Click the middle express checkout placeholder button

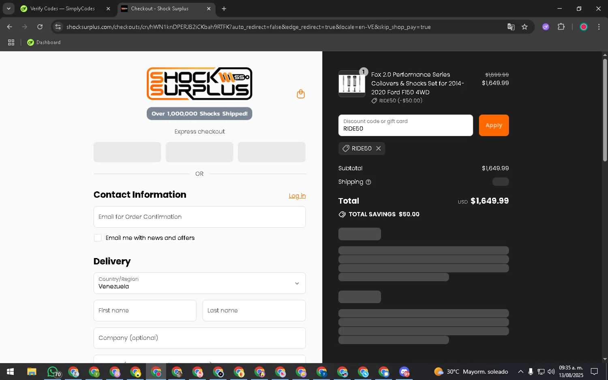[199, 152]
